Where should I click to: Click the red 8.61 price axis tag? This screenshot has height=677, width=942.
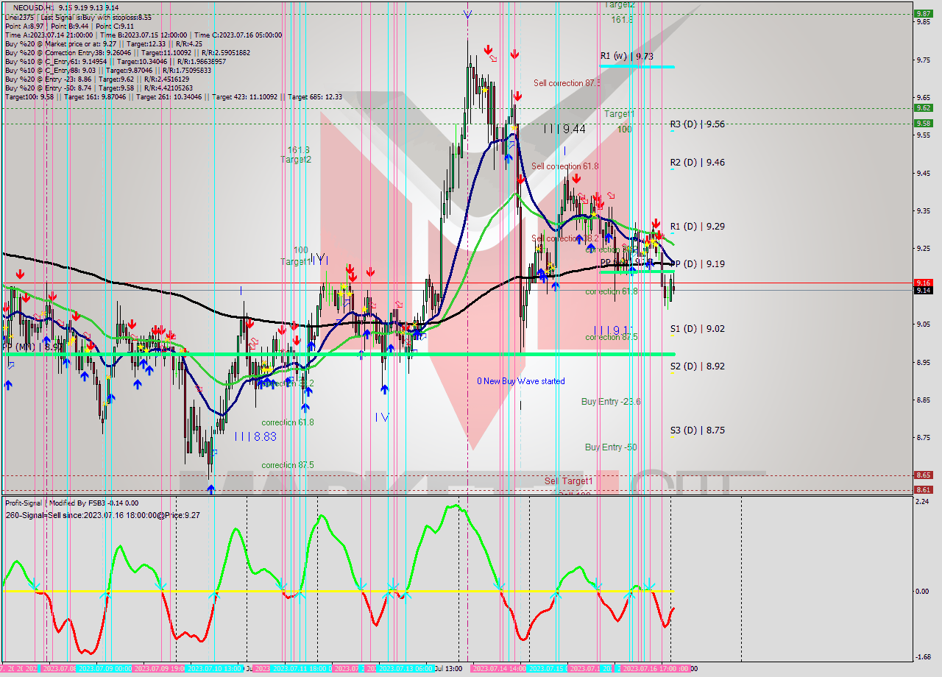pos(923,489)
